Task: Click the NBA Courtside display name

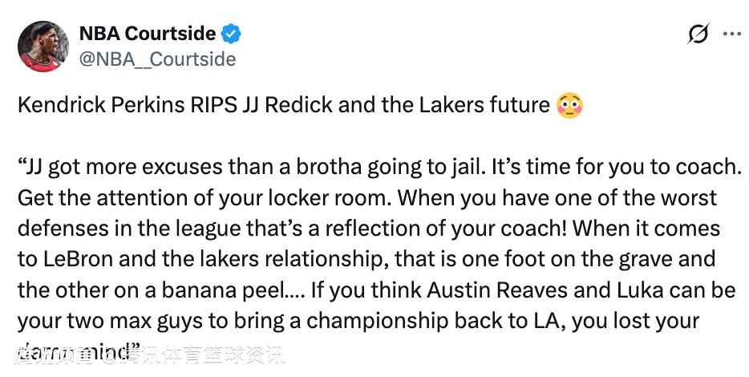Action: click(x=147, y=34)
